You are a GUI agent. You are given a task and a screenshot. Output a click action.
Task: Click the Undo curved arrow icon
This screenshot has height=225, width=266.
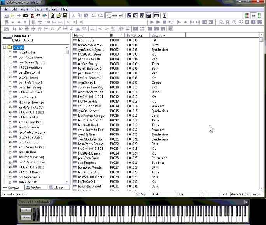pyautogui.click(x=94, y=16)
